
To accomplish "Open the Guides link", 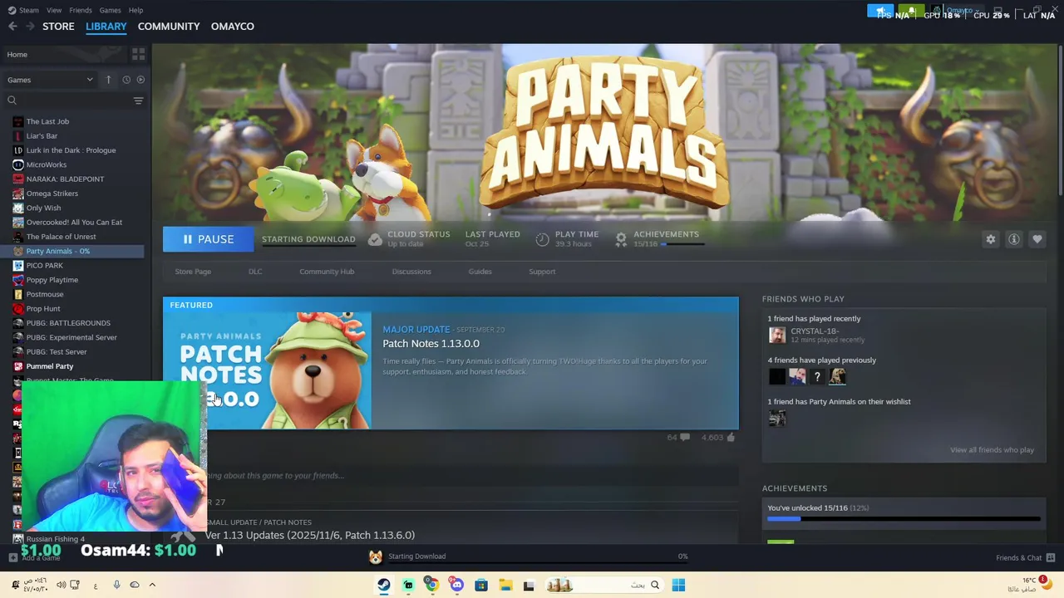I will (x=480, y=272).
